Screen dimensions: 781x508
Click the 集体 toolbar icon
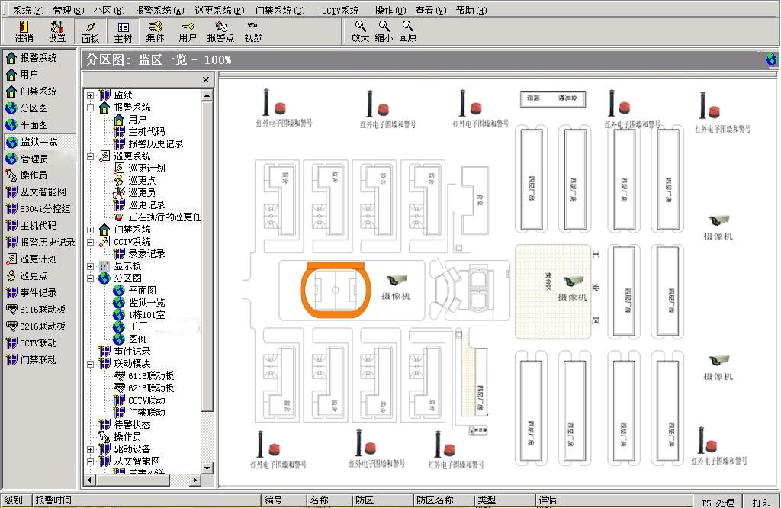point(155,31)
